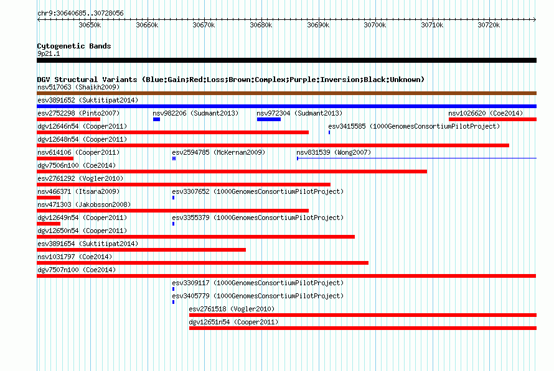The image size is (554, 371).
Task: Open the esv3891652 (Suktitipat2014) label
Action: click(x=88, y=100)
